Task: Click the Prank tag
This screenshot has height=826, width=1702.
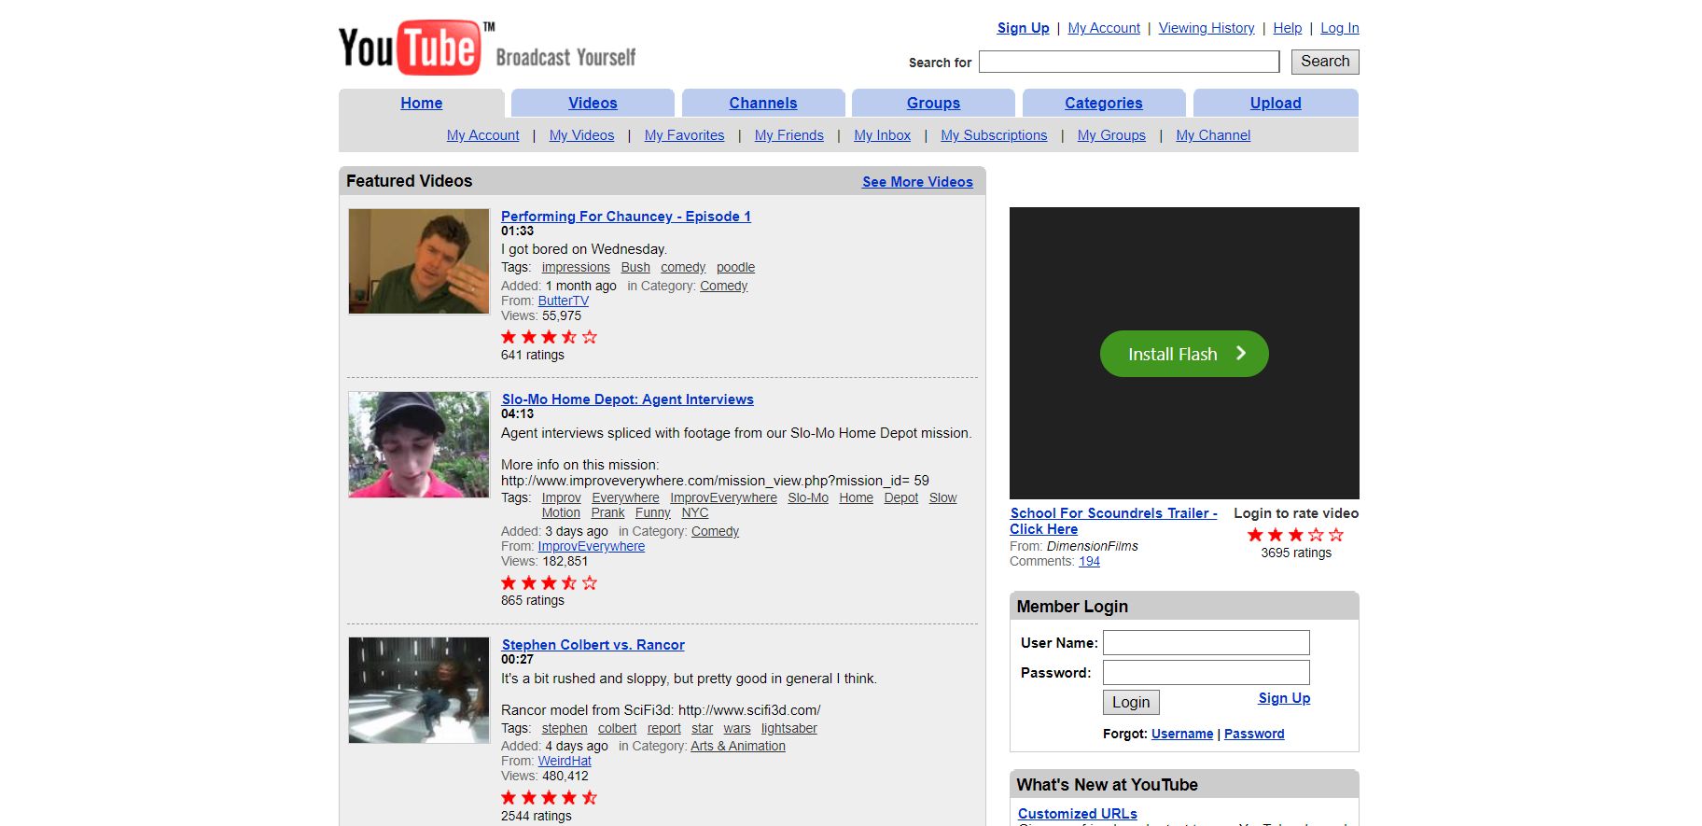Action: click(x=607, y=513)
